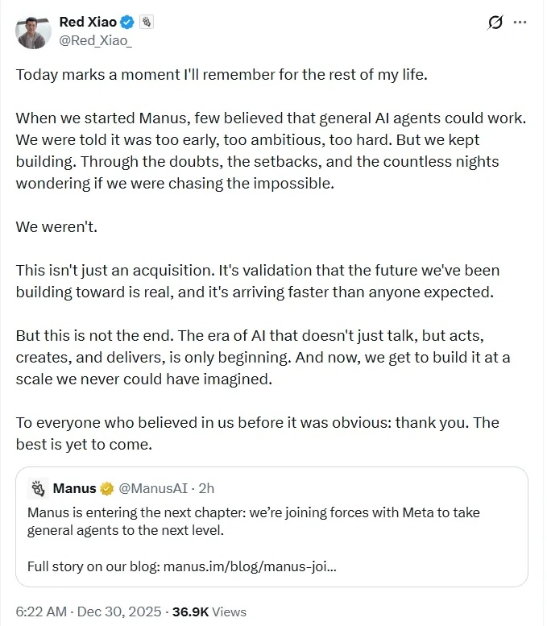Image resolution: width=547 pixels, height=626 pixels.
Task: Open the manus.im/blog link
Action: tap(250, 566)
